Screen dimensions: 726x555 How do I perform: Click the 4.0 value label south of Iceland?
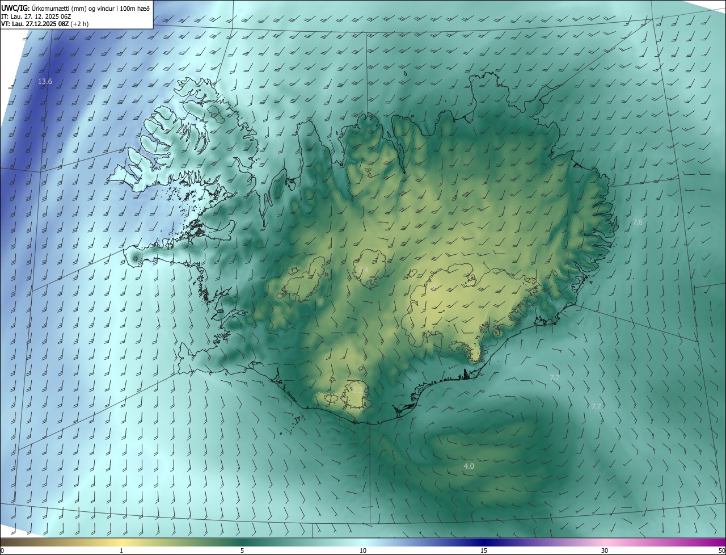[x=469, y=466]
